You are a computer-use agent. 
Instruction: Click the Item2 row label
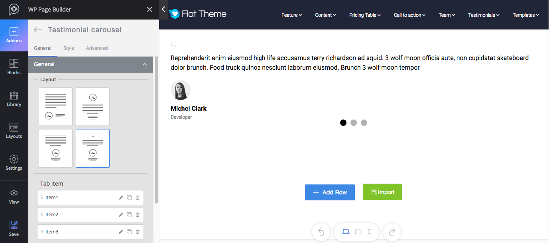pos(51,215)
